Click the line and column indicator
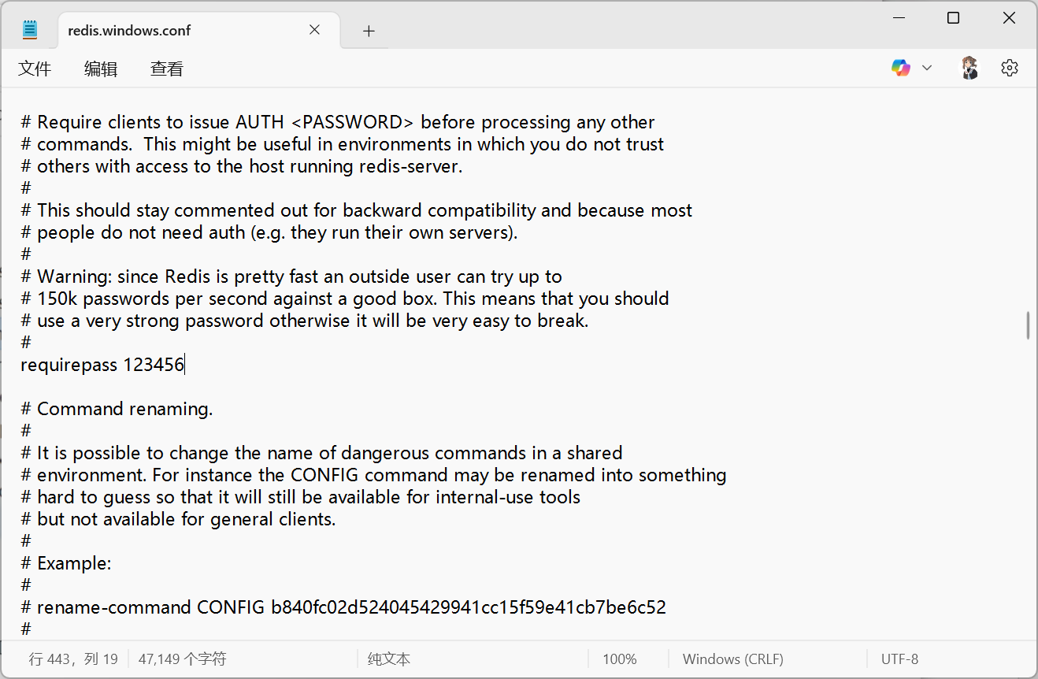Screen dimensions: 1038x679 [73, 659]
